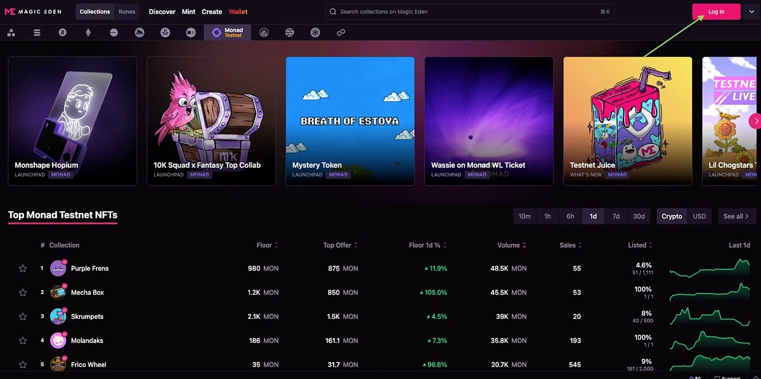761x379 pixels.
Task: Open the Testnet Juice card
Action: point(628,121)
